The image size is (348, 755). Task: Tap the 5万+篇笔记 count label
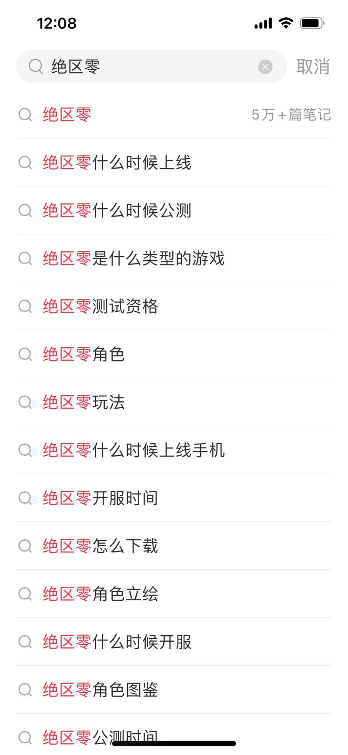point(291,115)
